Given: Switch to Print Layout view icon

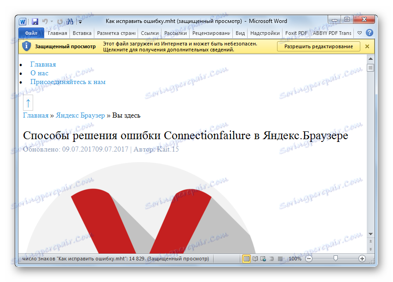Looking at the screenshot, I should [x=247, y=259].
